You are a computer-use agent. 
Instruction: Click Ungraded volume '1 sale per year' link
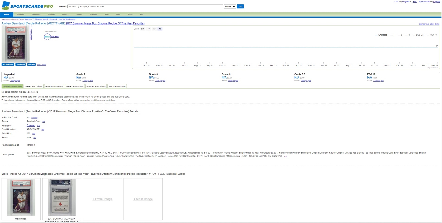15,81
